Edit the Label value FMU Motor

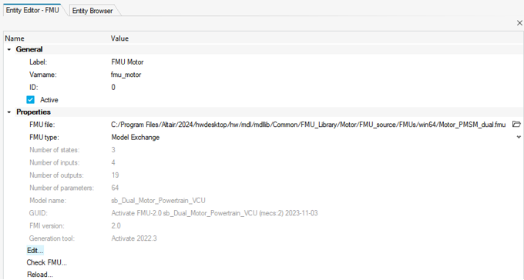(127, 62)
